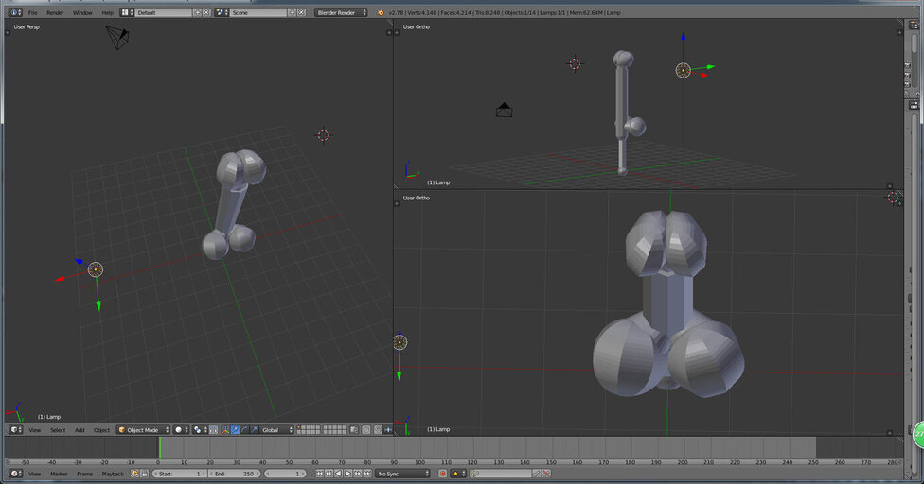
Task: Click the Add menu in 3D view header
Action: coord(80,430)
